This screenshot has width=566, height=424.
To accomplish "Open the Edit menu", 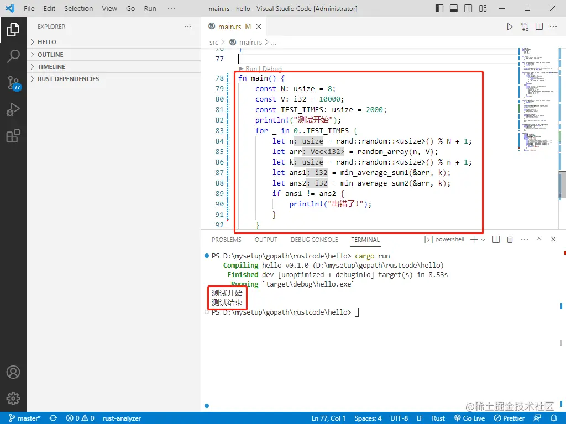I will 49,8.
